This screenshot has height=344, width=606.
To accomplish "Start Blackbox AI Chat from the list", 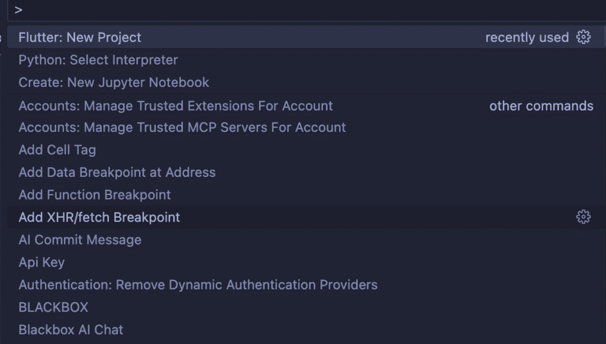I will pyautogui.click(x=71, y=330).
